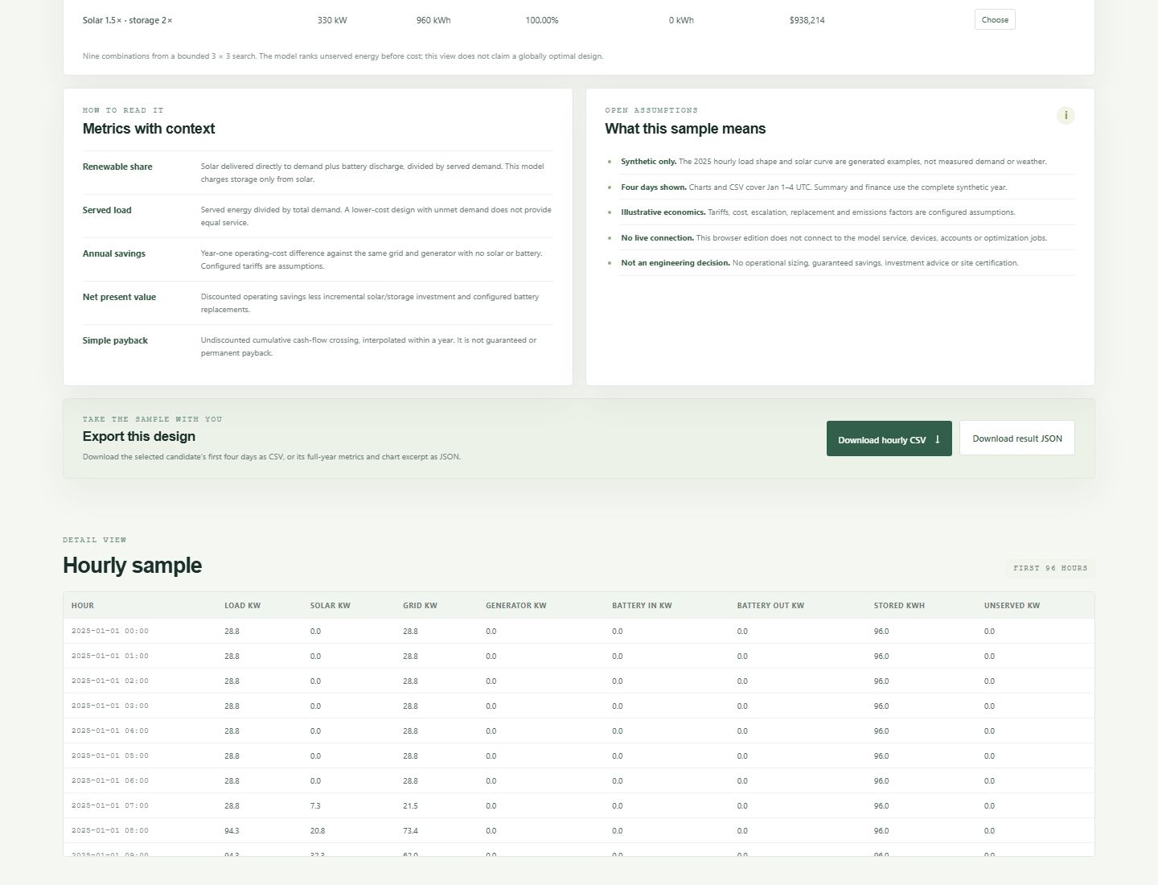Click solar value 7.3 in table

(x=315, y=806)
